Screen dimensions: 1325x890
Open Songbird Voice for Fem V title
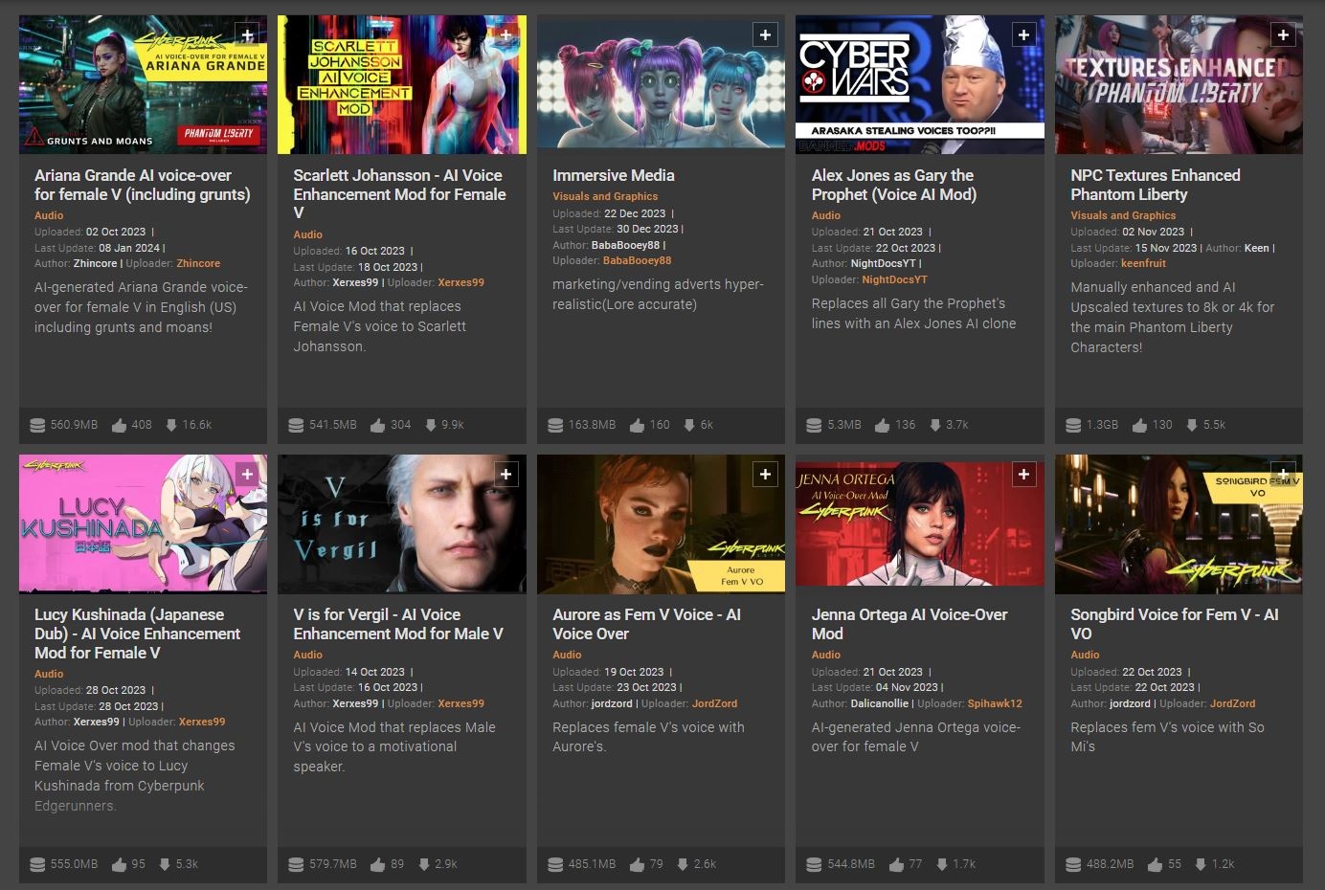pyautogui.click(x=1174, y=624)
